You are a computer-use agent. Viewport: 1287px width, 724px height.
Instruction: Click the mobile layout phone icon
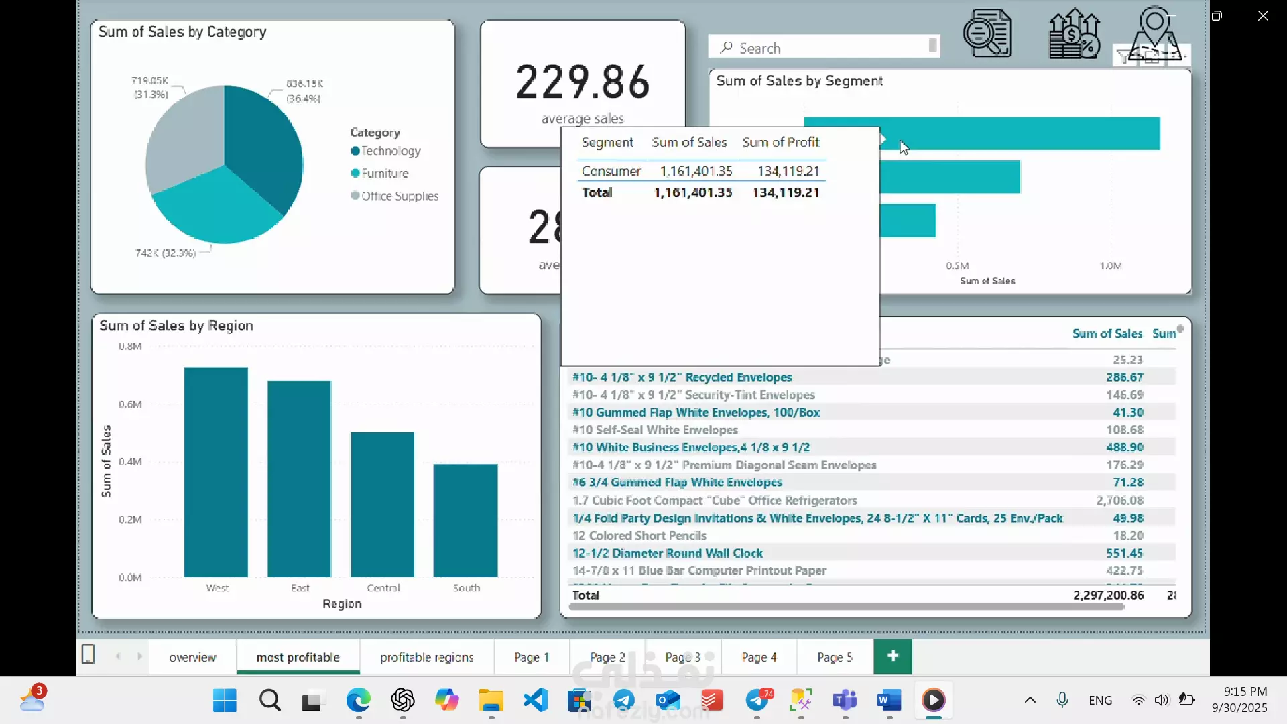(88, 654)
